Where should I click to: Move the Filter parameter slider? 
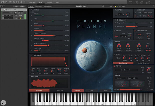(x=53, y=21)
